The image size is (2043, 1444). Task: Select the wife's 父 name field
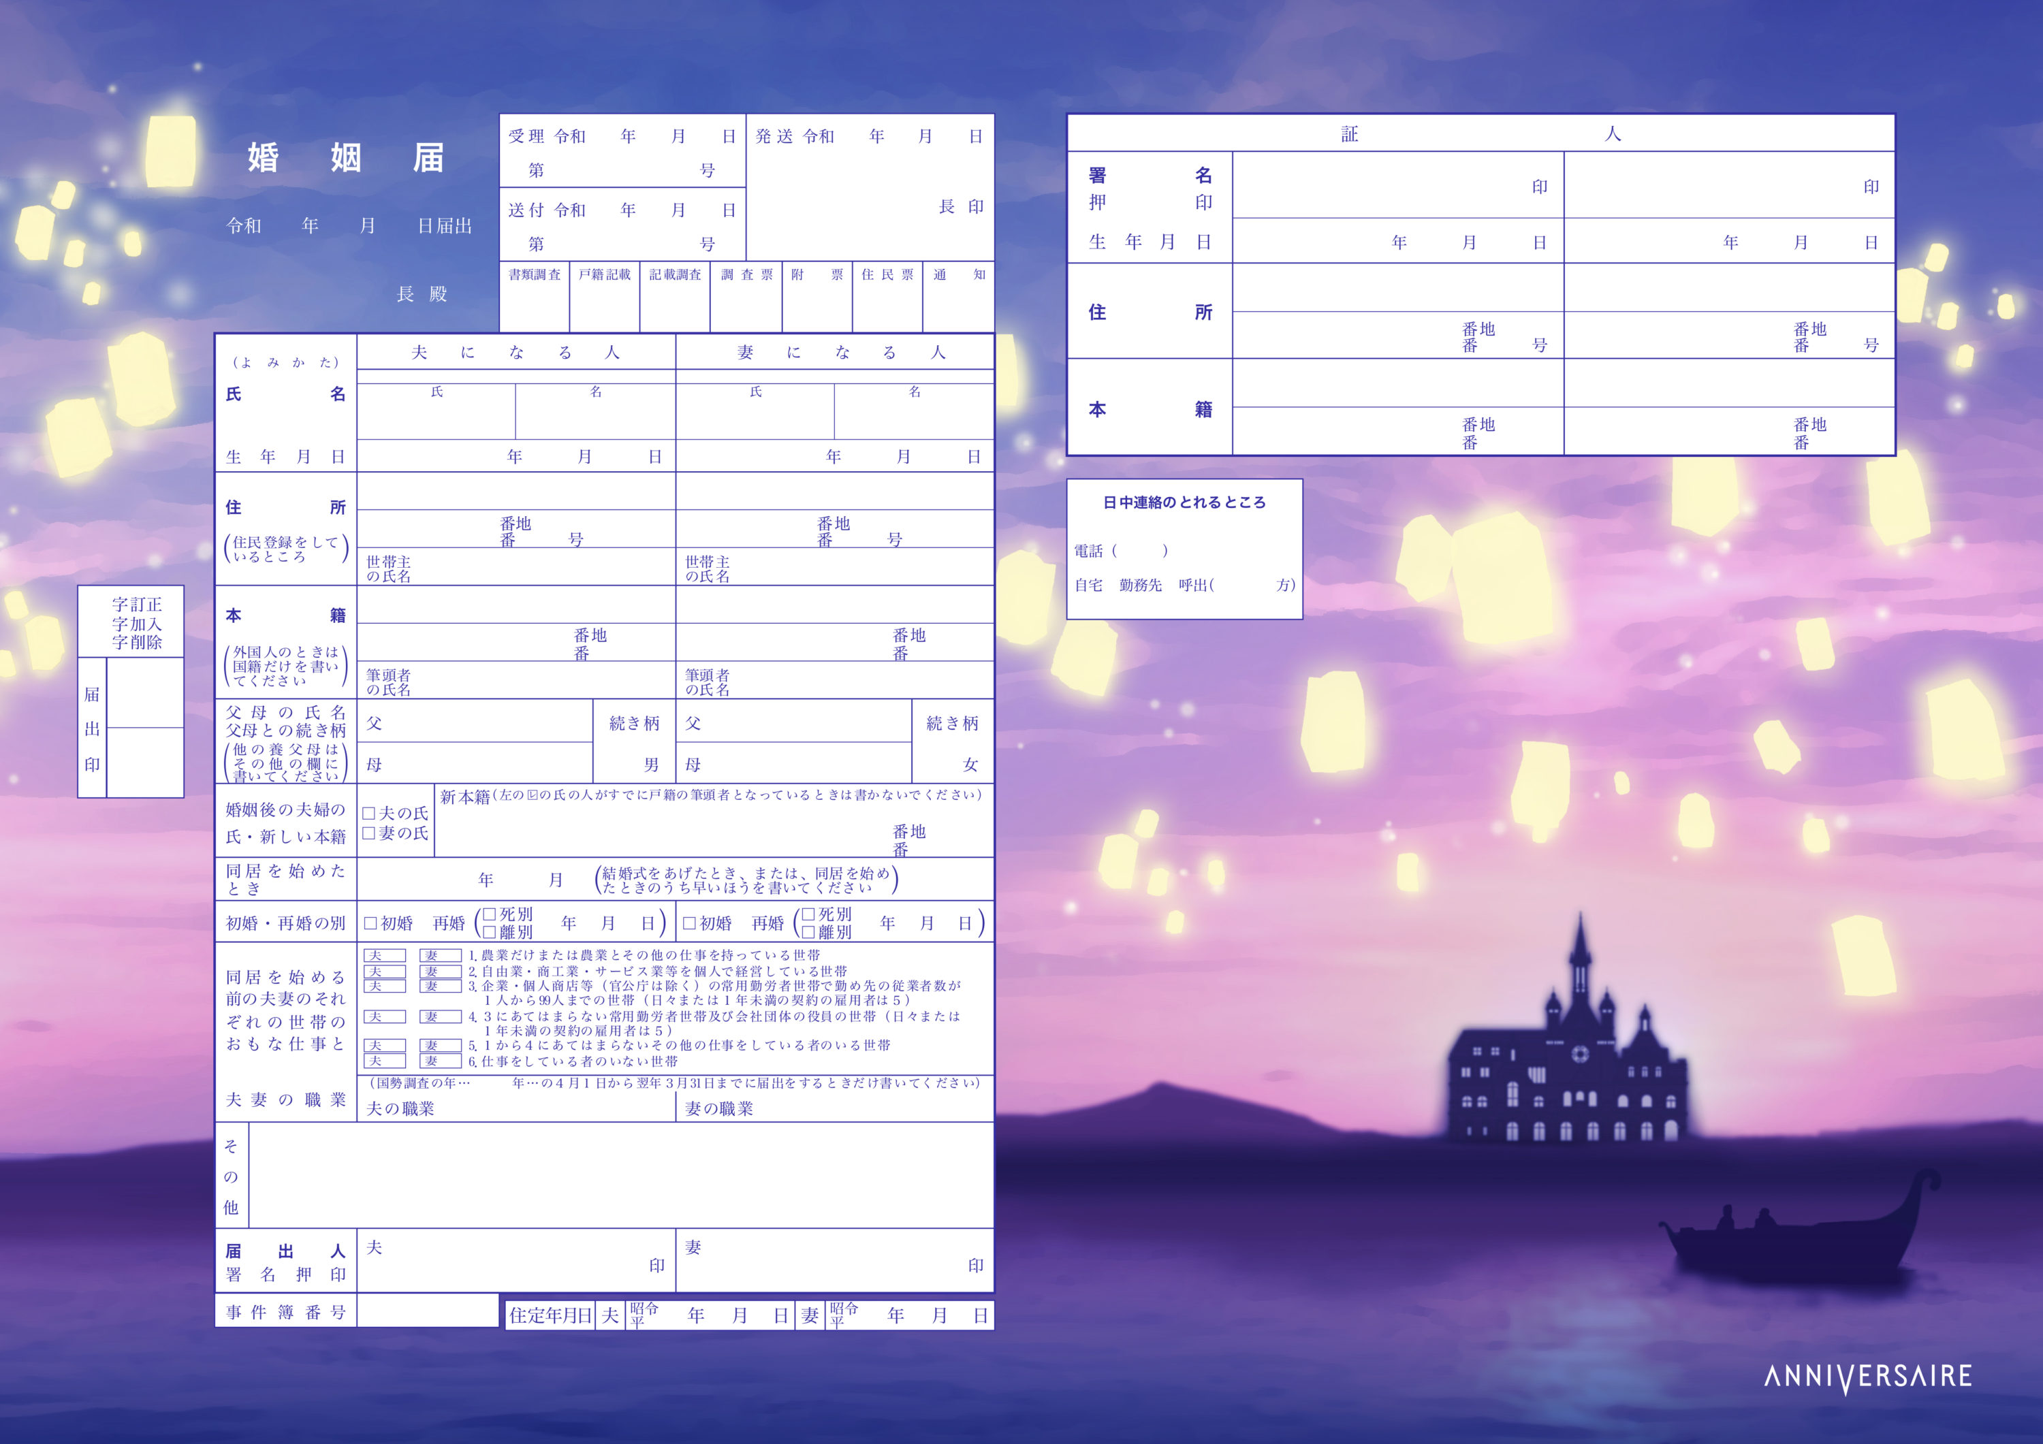pyautogui.click(x=794, y=722)
